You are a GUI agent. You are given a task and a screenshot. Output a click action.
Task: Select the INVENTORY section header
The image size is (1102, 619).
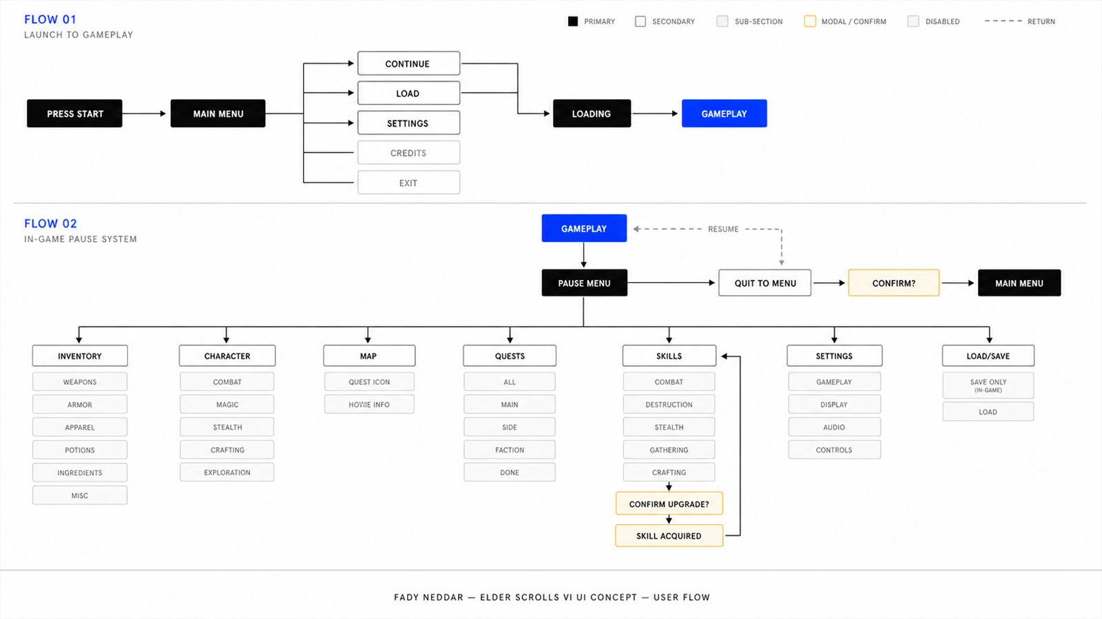[80, 356]
